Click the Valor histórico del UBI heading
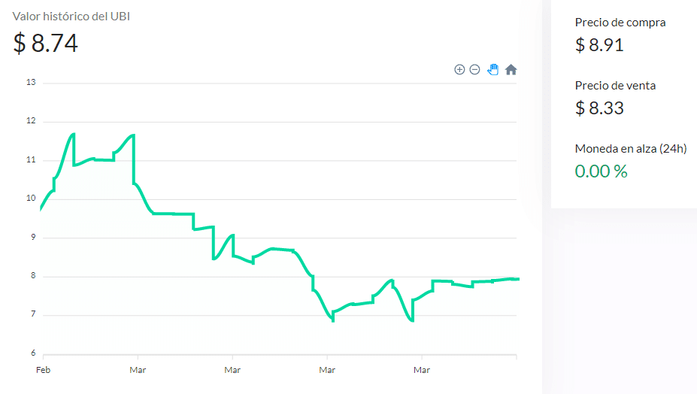The width and height of the screenshot is (697, 394). [71, 17]
